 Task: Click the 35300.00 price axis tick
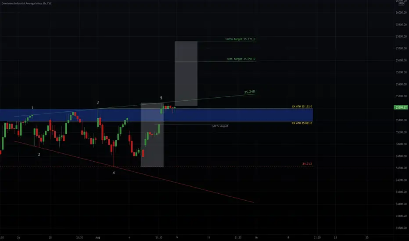click(401, 96)
